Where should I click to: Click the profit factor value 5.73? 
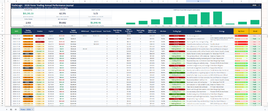pos(96,14)
